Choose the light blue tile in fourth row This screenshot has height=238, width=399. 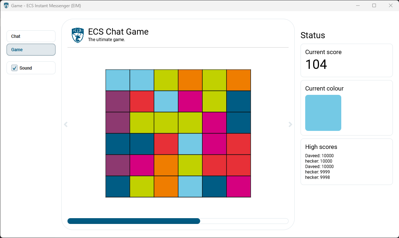point(190,144)
